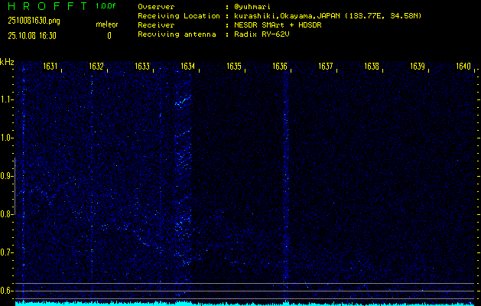Click the 0.8 kHz axis value

(x=5, y=214)
